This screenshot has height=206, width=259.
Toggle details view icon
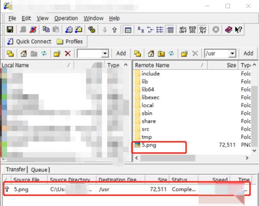(170, 30)
